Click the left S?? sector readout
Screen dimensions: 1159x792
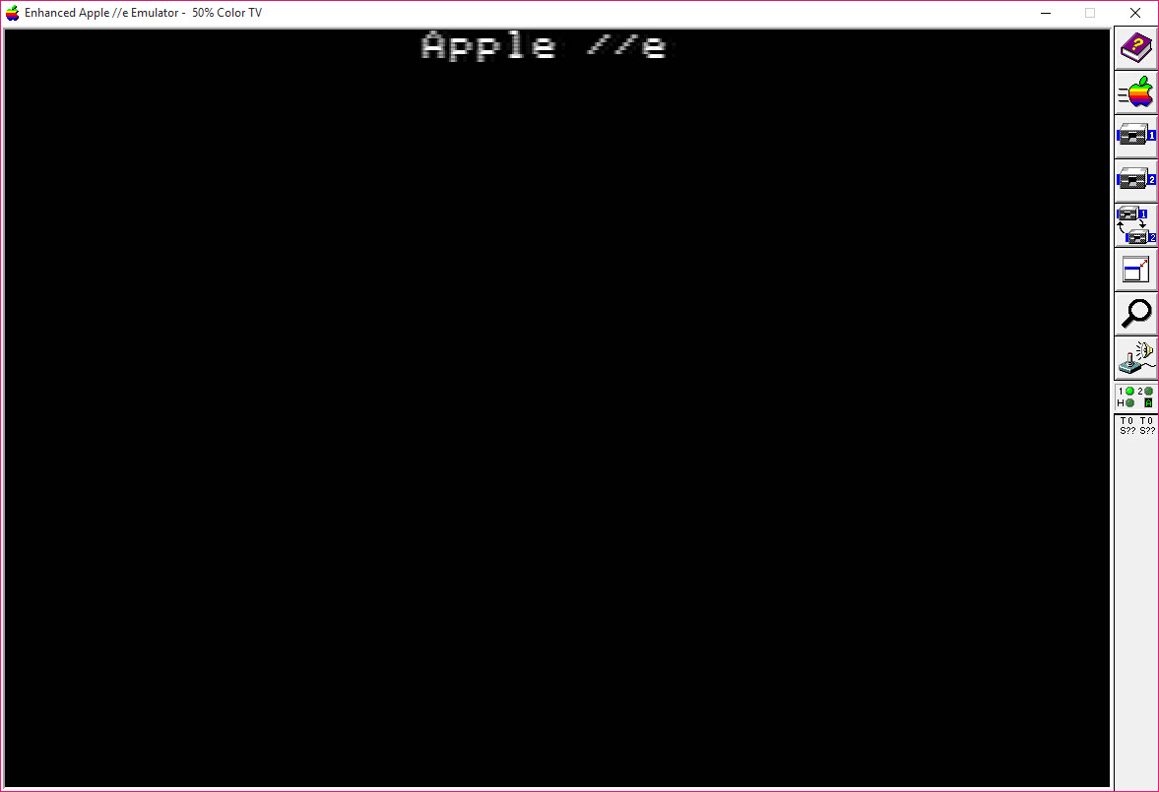click(1127, 431)
